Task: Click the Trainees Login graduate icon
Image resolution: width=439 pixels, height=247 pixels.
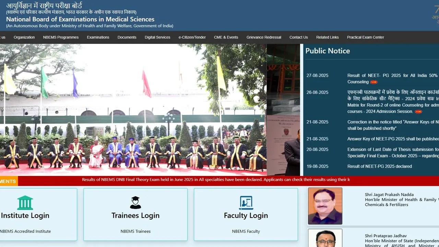Action: click(x=135, y=203)
